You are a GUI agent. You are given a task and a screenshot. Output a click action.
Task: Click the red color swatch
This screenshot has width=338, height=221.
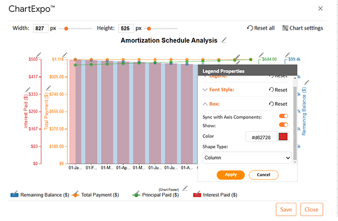283,137
